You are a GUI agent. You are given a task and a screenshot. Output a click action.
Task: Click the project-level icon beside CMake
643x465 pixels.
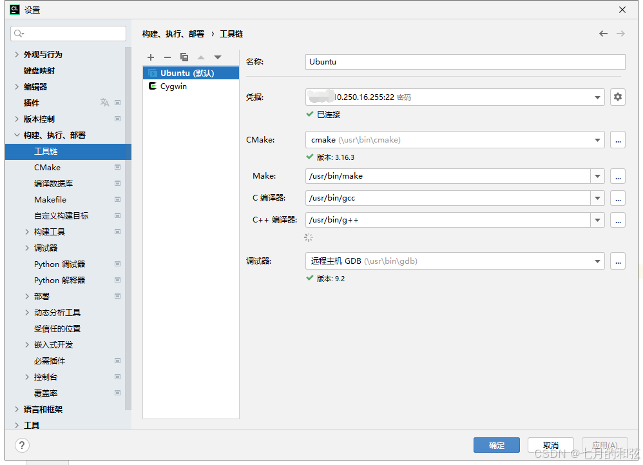118,168
